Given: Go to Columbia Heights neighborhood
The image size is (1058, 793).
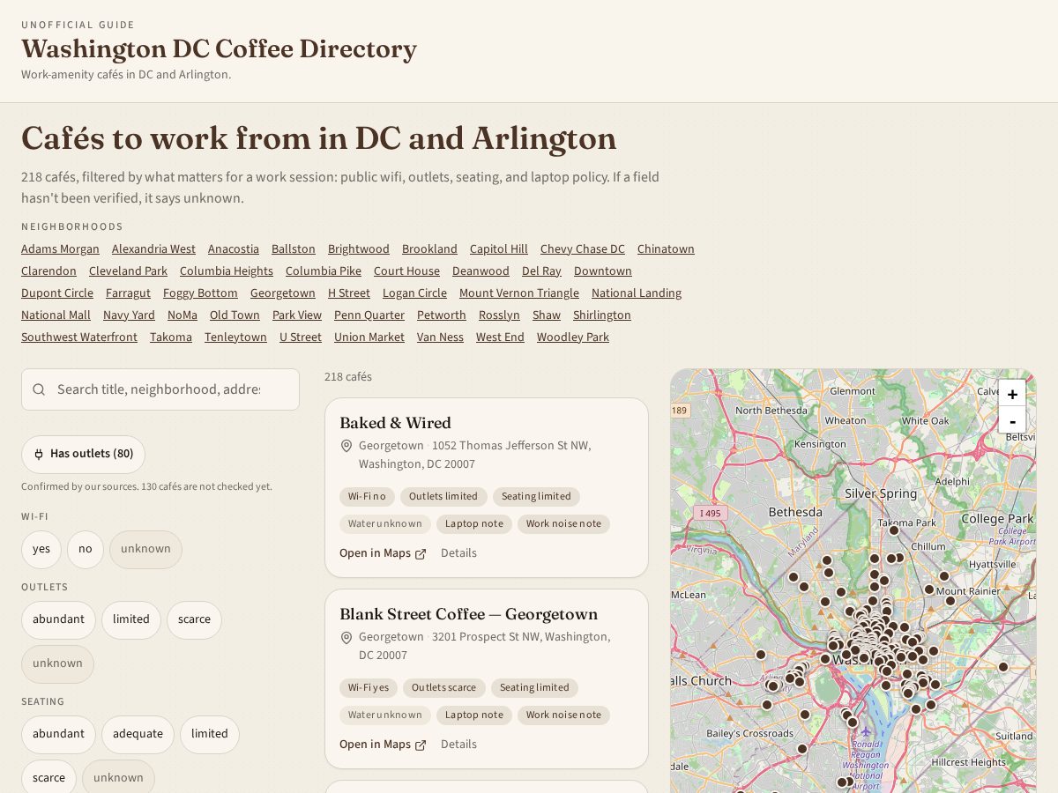Looking at the screenshot, I should coord(227,271).
